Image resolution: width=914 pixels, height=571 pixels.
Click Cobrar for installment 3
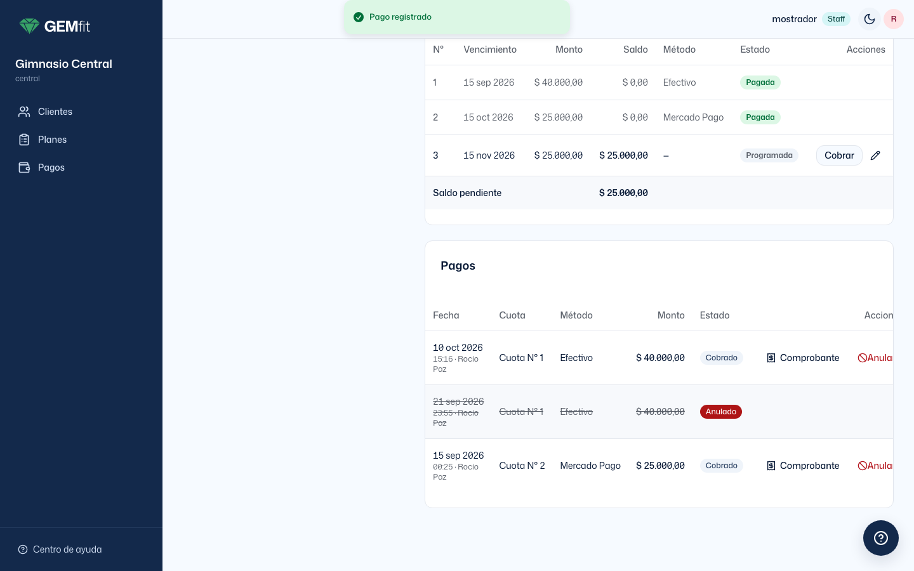click(x=839, y=155)
